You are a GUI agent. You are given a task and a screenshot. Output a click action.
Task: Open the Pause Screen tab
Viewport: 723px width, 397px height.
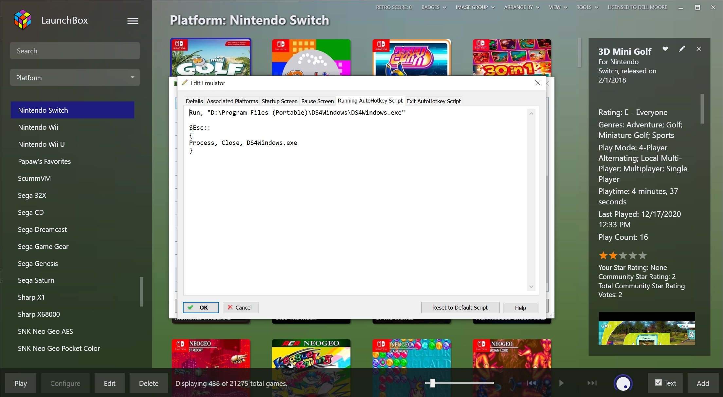317,101
